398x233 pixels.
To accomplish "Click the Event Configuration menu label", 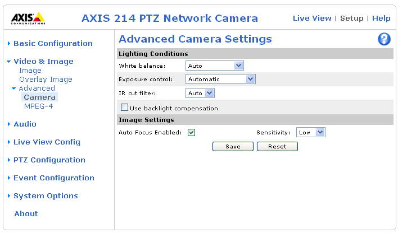I will click(x=54, y=178).
